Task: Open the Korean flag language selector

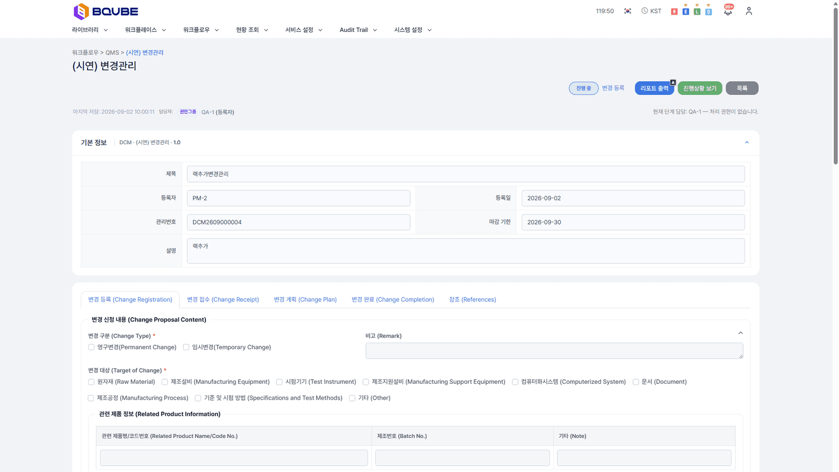Action: [x=628, y=11]
